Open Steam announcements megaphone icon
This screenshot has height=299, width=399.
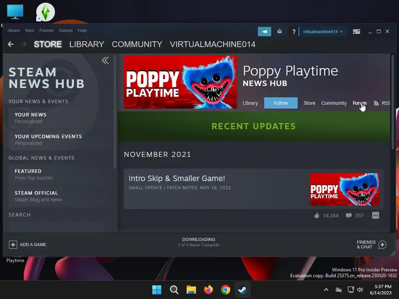pos(265,32)
